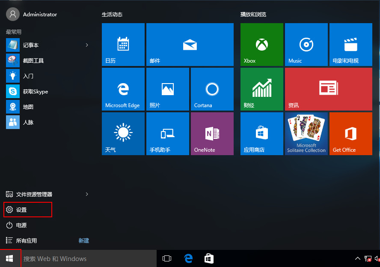Click the 新建 link beside 所有应用
This screenshot has height=267, width=380.
click(84, 240)
